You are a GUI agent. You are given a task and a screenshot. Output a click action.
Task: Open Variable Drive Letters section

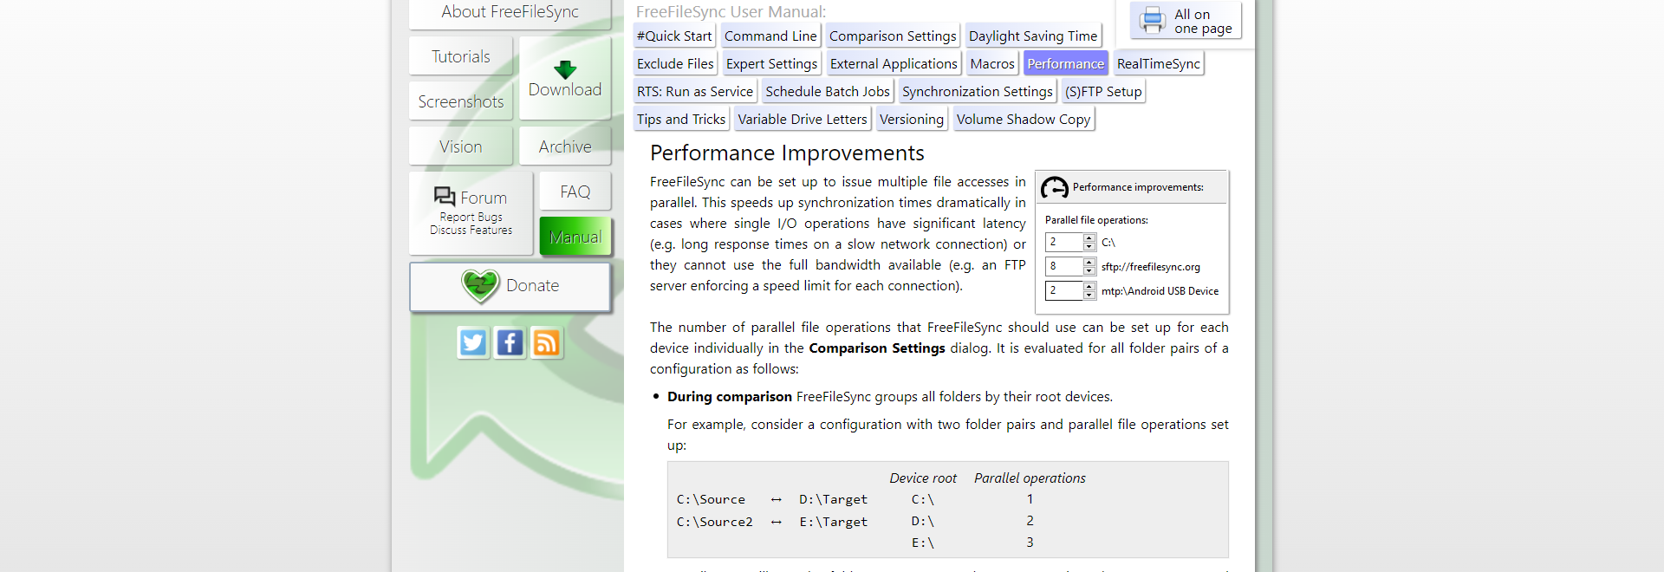click(803, 119)
